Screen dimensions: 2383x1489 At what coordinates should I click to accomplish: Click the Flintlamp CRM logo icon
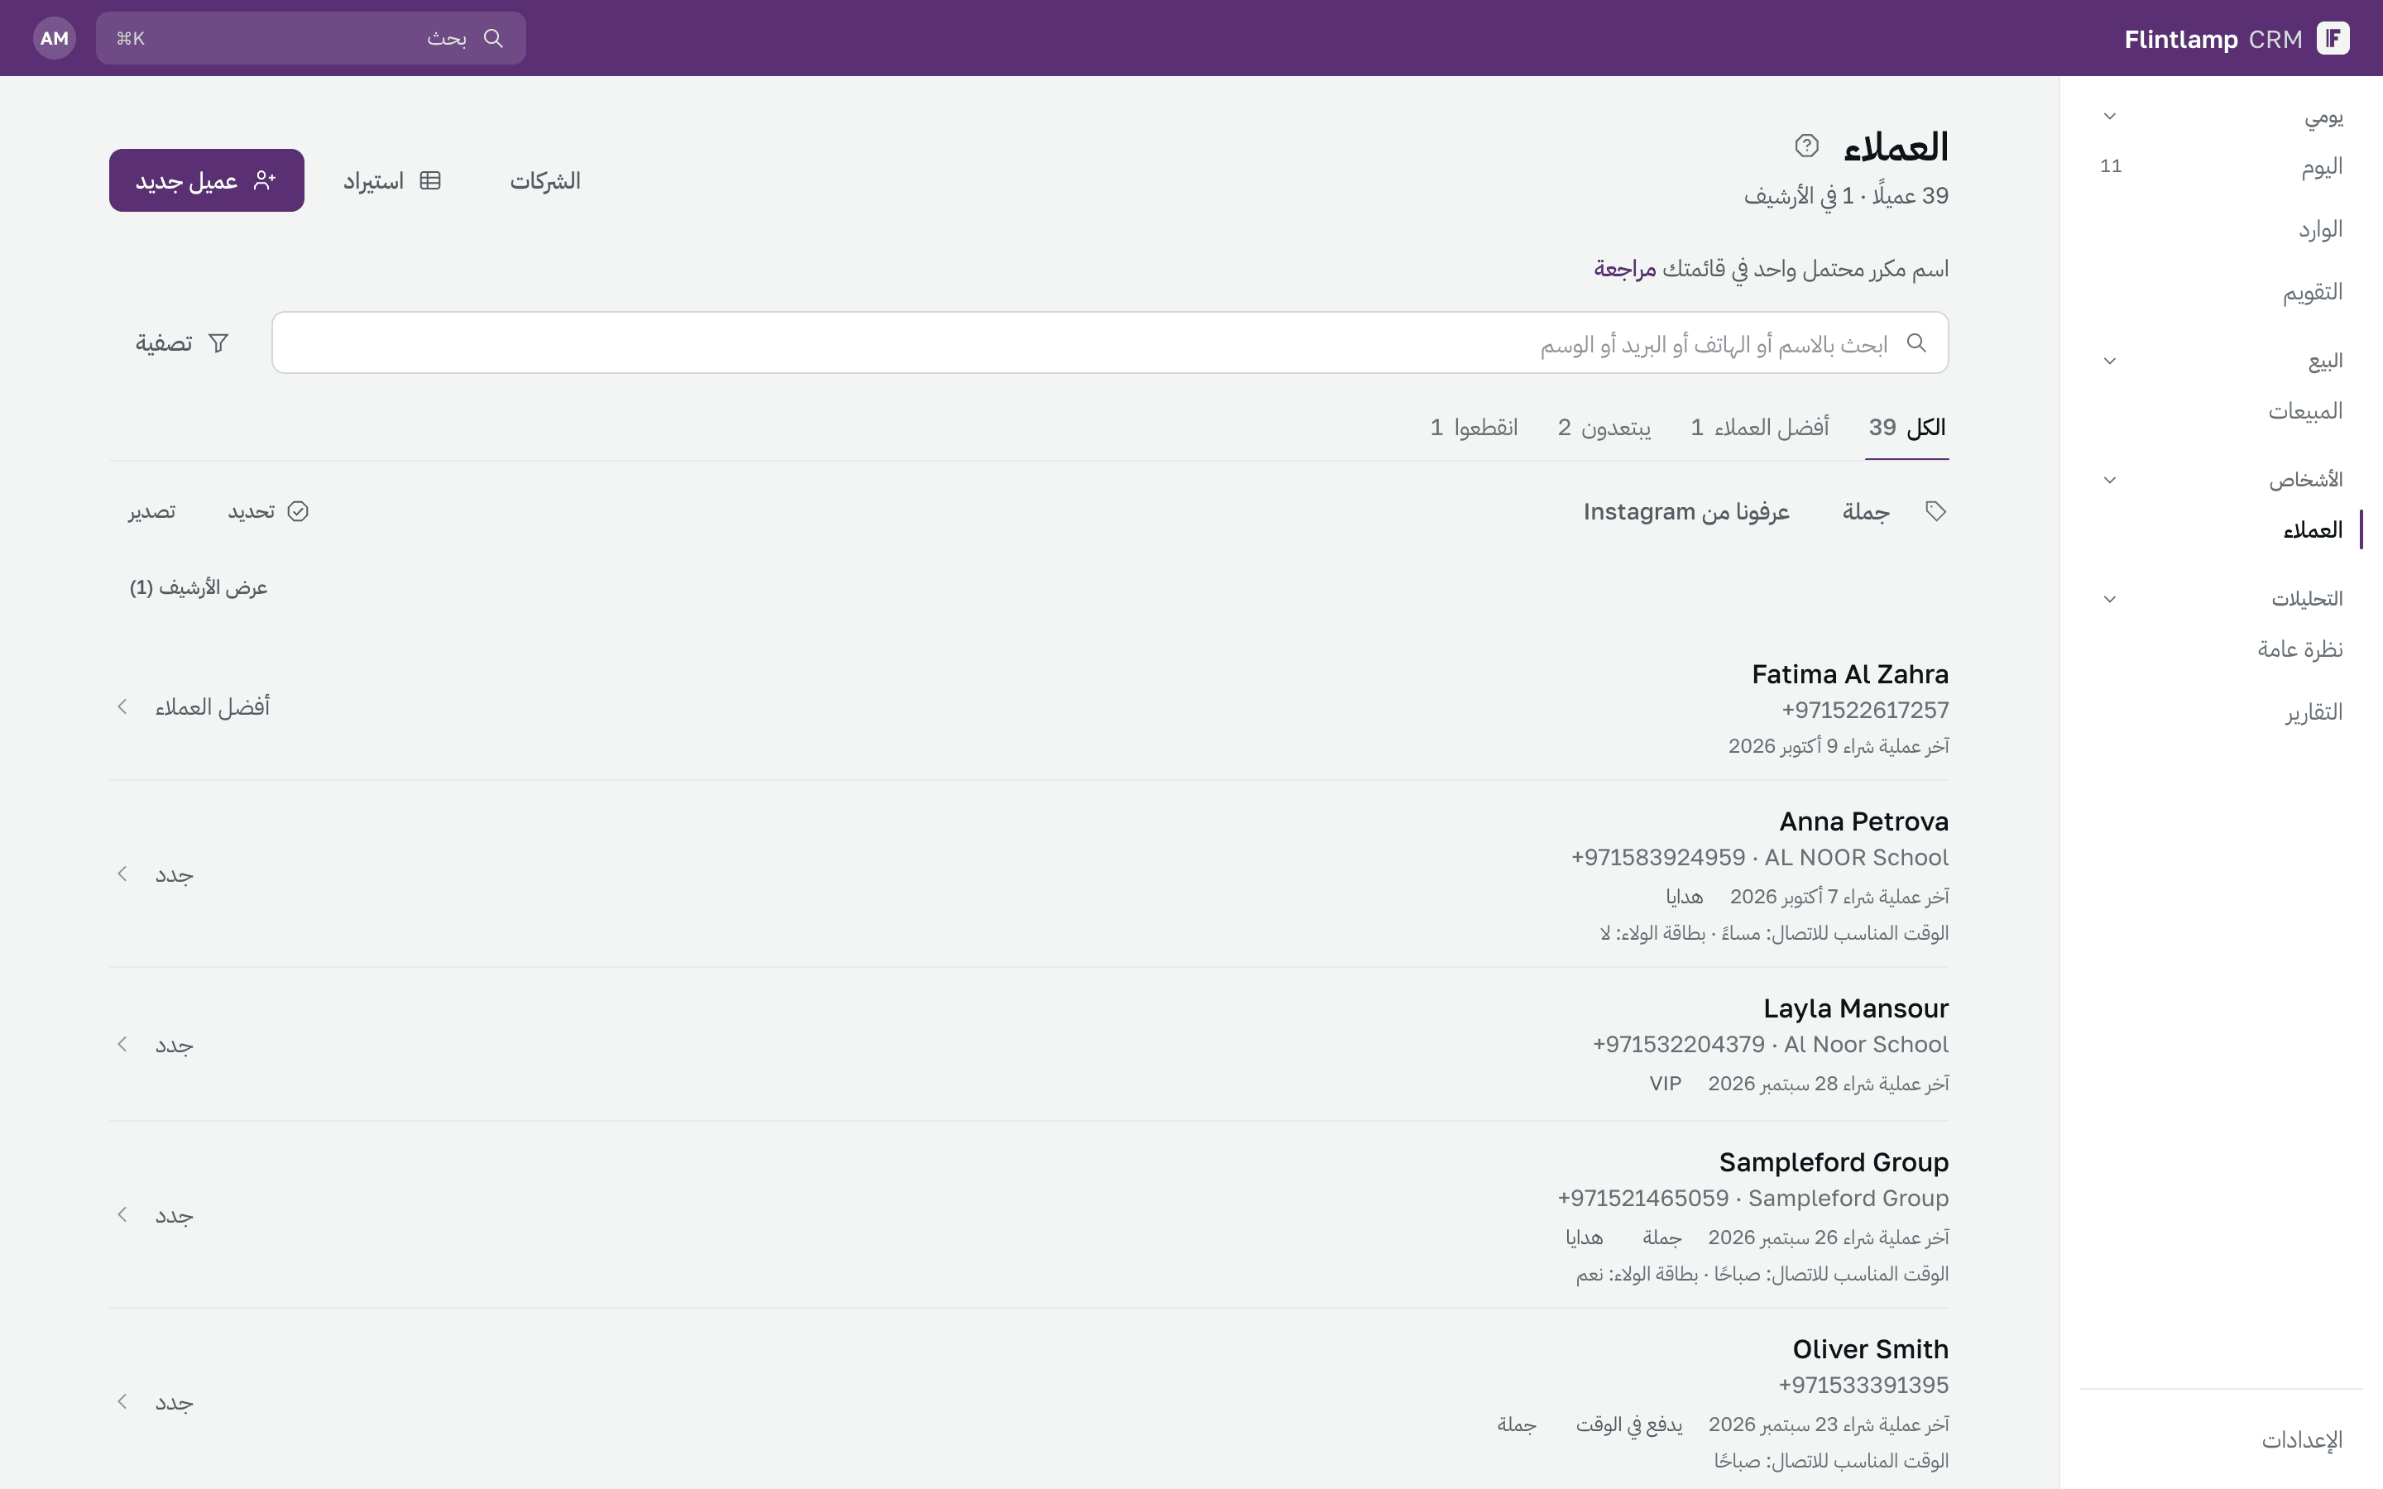(x=2333, y=38)
